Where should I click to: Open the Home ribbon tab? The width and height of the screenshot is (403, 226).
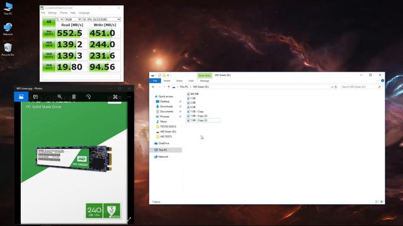167,81
